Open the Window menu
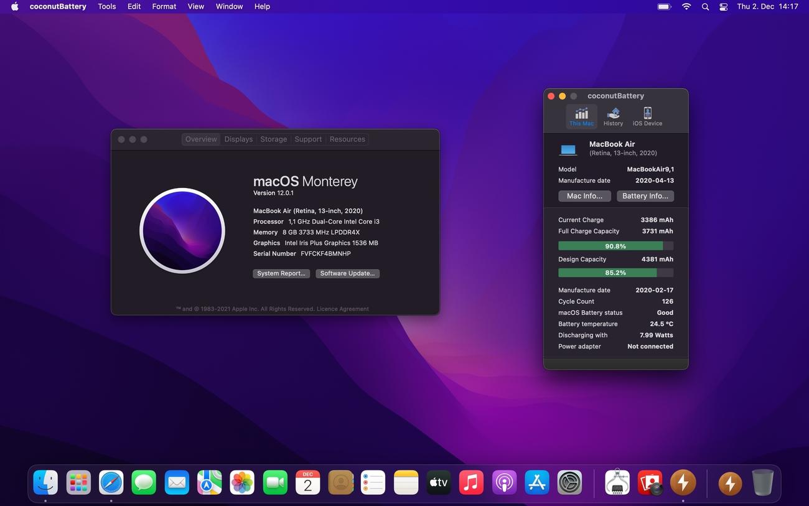809x506 pixels. [x=229, y=6]
